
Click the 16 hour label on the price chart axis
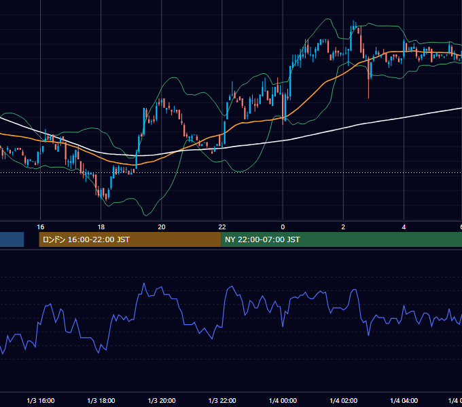pyautogui.click(x=40, y=227)
